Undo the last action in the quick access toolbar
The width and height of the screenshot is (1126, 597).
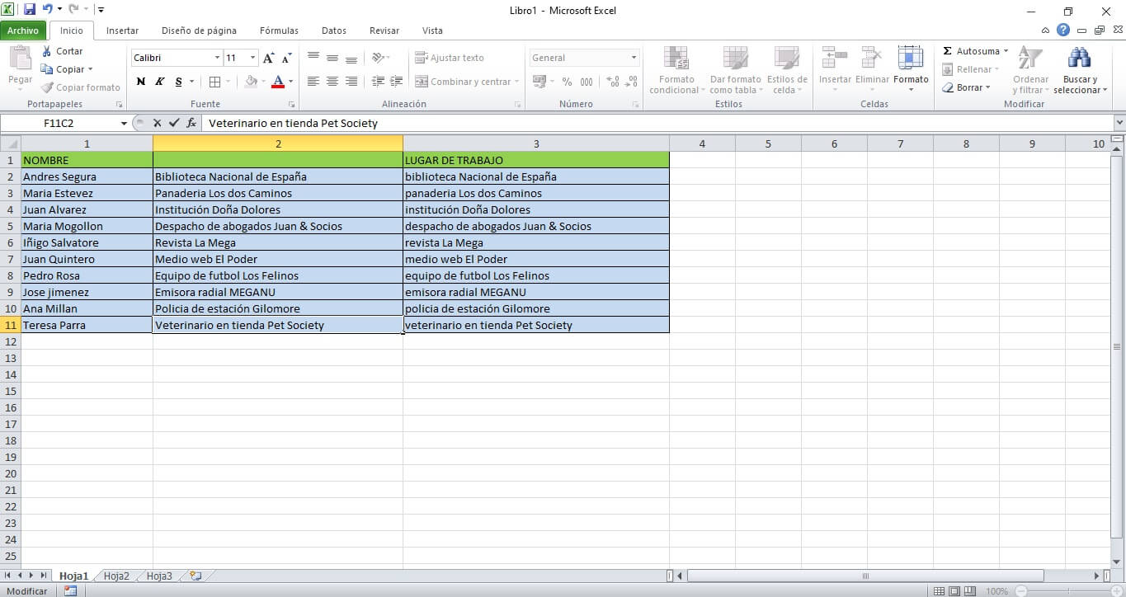point(47,10)
